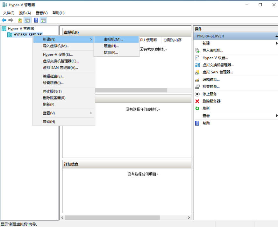Image resolution: width=278 pixels, height=227 pixels.
Task: Select the Hyper-V 管理器 tree root
Action: (x=21, y=29)
